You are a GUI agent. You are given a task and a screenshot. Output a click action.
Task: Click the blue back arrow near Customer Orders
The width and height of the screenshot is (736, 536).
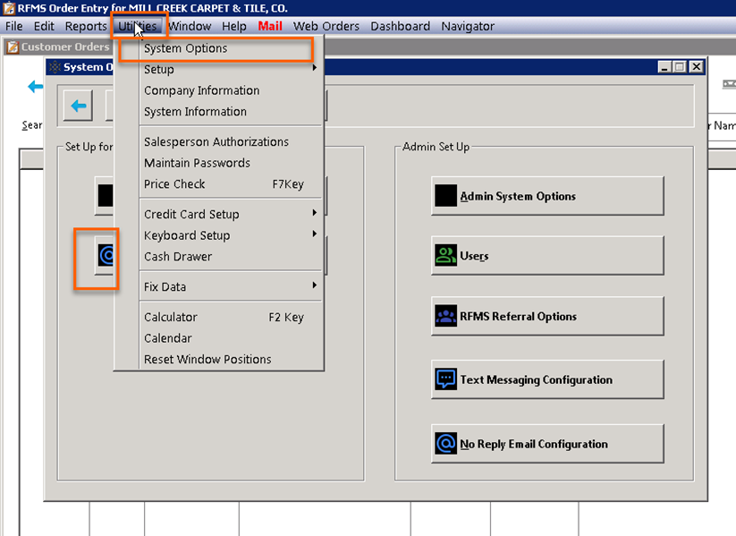(x=33, y=86)
